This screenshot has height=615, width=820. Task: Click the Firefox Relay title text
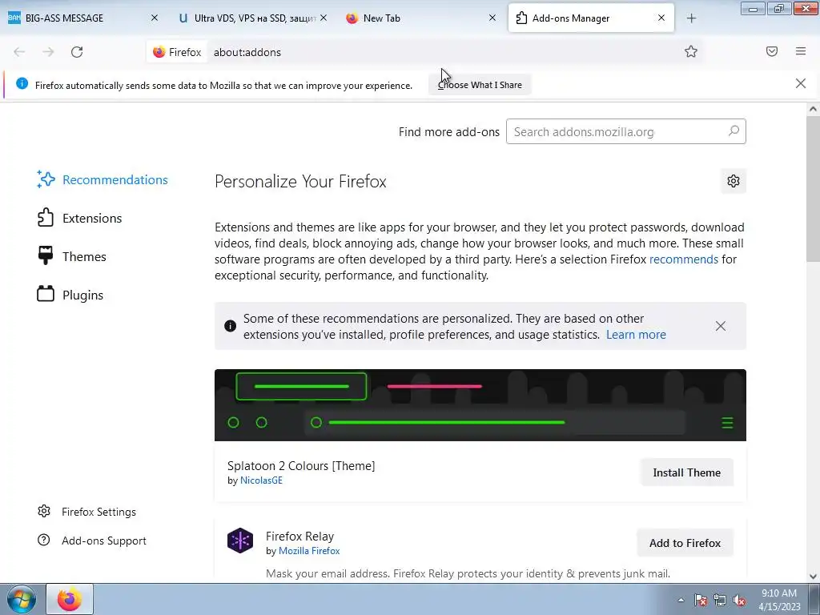[299, 536]
